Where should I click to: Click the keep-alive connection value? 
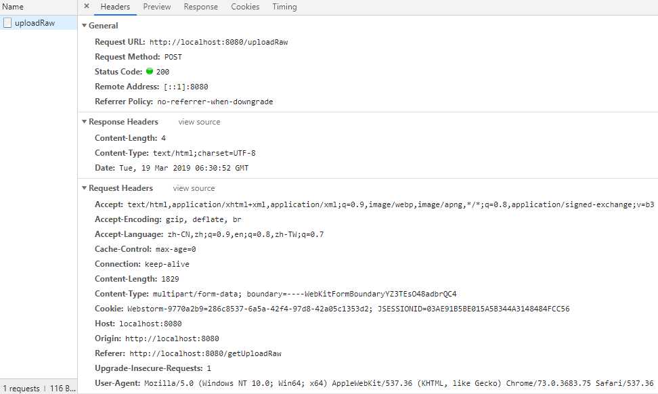point(167,264)
